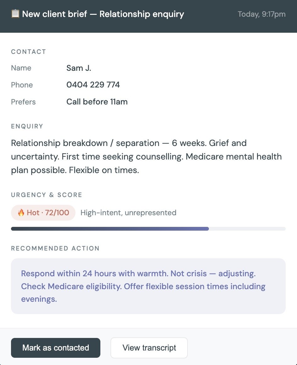Open View transcript
This screenshot has height=365, width=297.
click(149, 348)
